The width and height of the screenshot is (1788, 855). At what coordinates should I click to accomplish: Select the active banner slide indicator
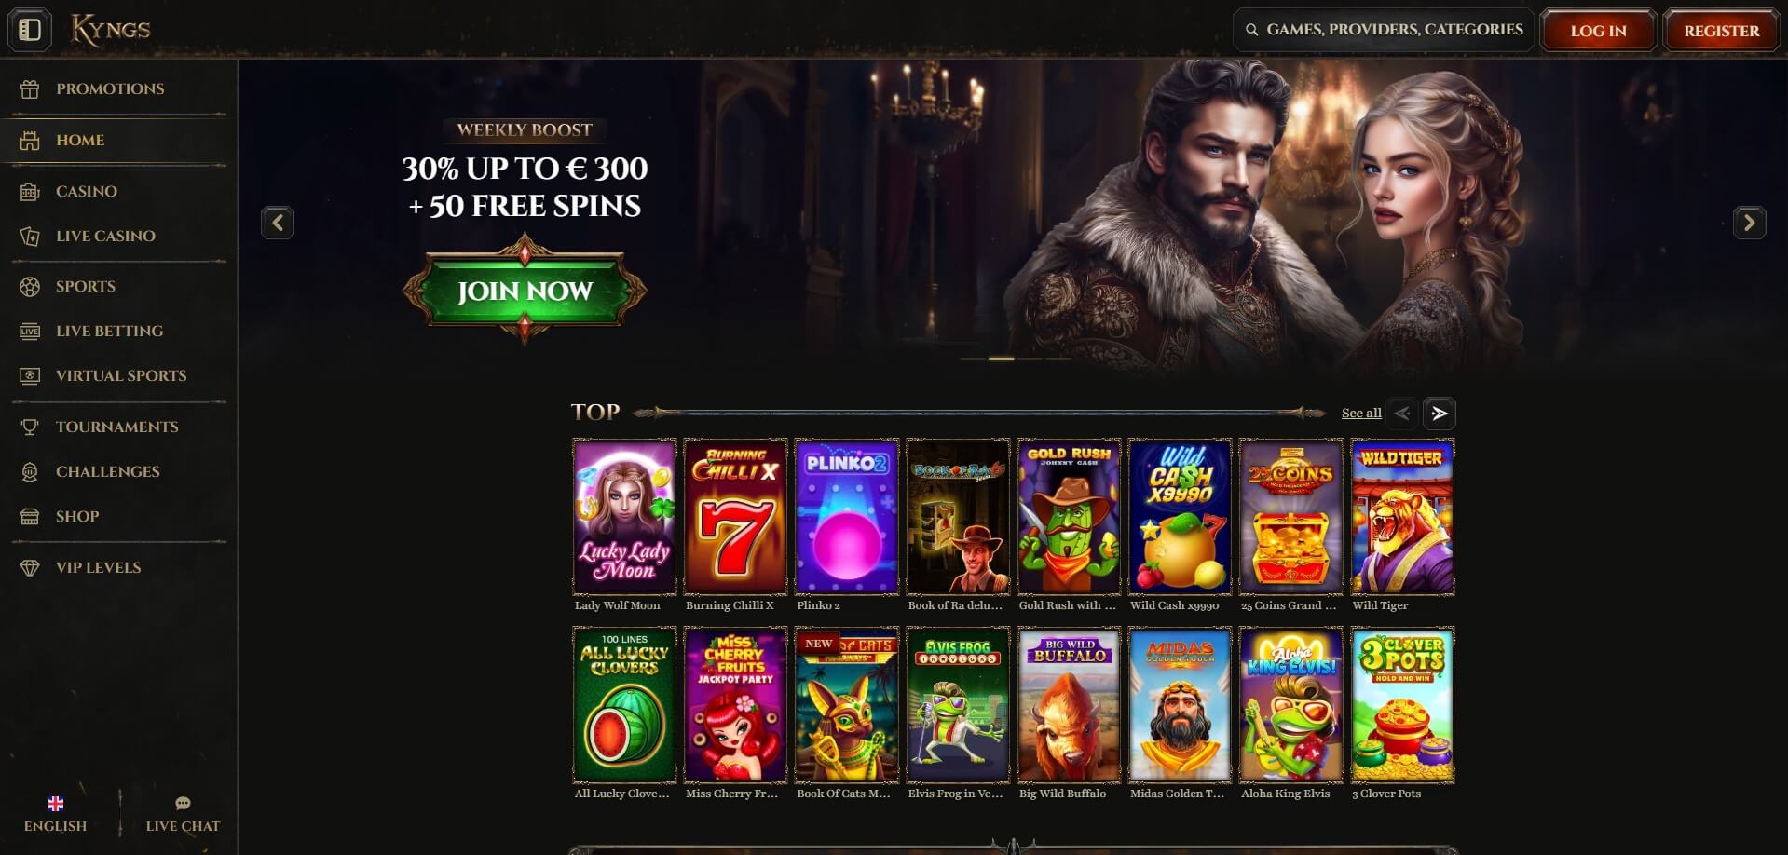pos(1001,359)
